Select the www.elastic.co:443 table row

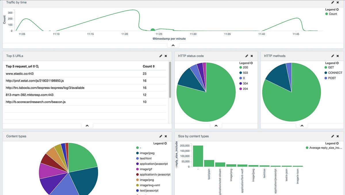click(86, 74)
